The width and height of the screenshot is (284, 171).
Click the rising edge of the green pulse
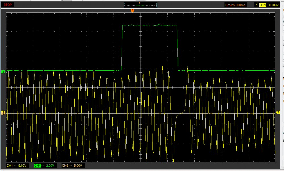(x=122, y=48)
